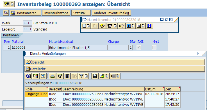Click the find binoculars icon
The height and width of the screenshot is (110, 207).
tap(67, 76)
